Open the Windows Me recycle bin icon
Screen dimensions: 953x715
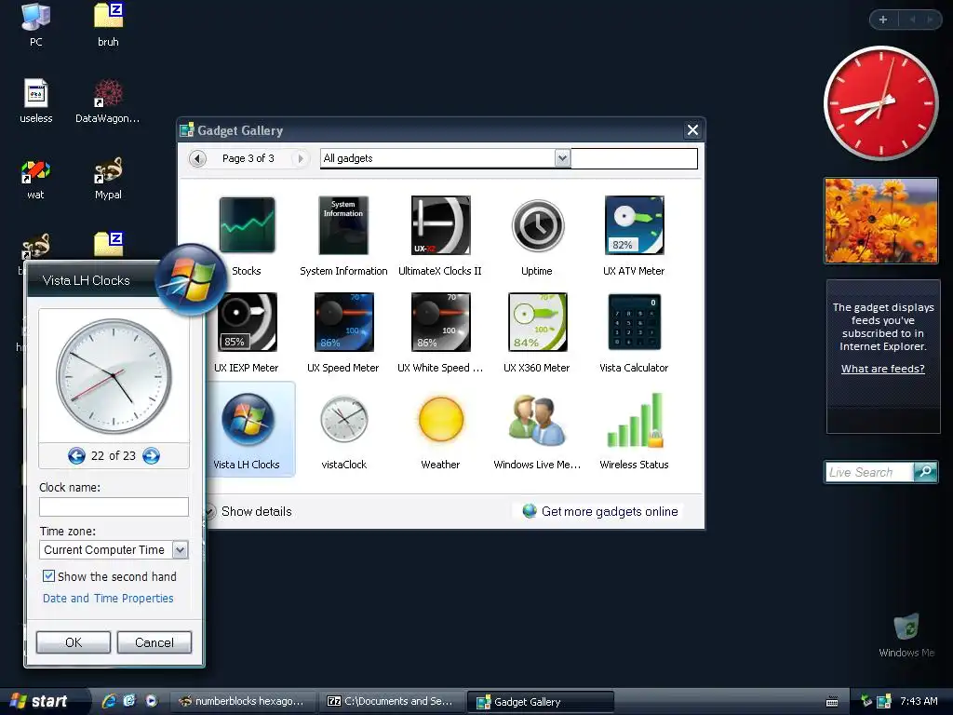[906, 636]
